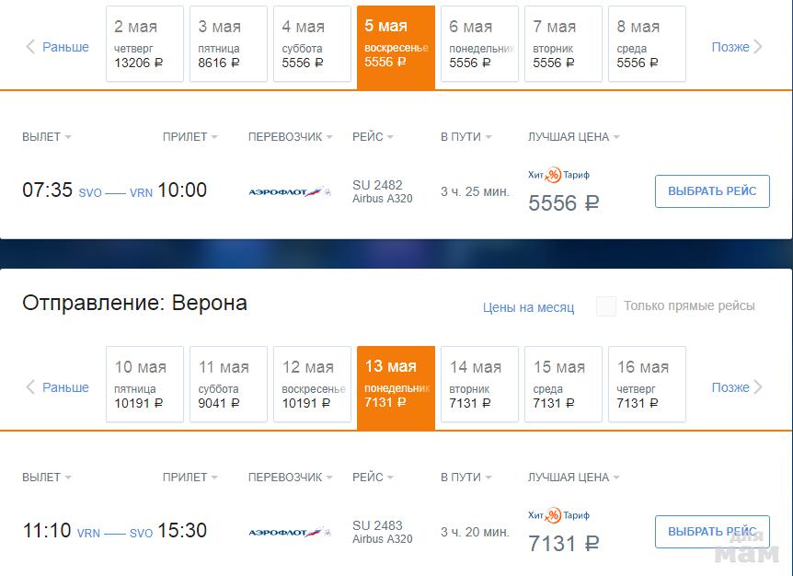Choose flight SU 2482 with select button
The height and width of the screenshot is (576, 793).
pyautogui.click(x=712, y=191)
